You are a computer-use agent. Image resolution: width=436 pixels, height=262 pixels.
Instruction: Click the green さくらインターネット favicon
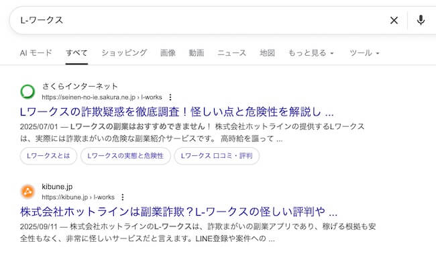point(28,91)
